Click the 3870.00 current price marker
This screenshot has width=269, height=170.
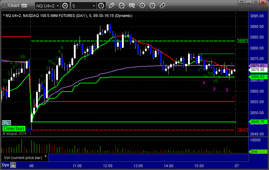coord(258,70)
